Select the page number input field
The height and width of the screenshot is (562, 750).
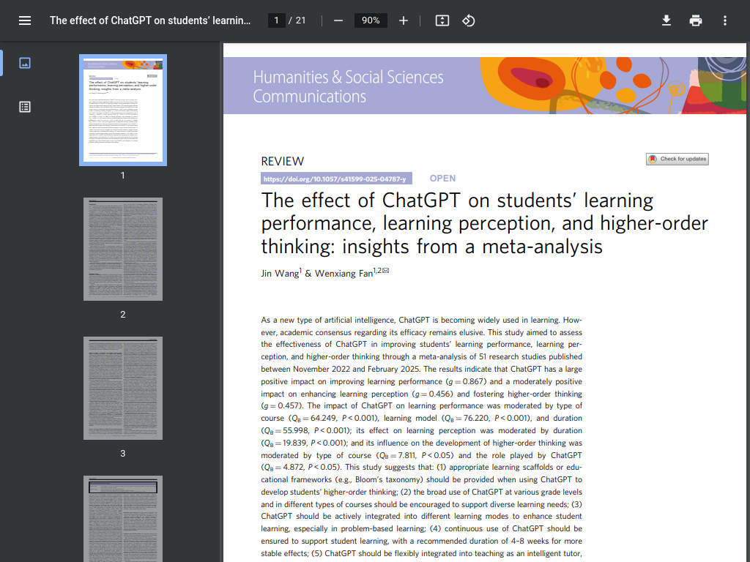tap(276, 20)
